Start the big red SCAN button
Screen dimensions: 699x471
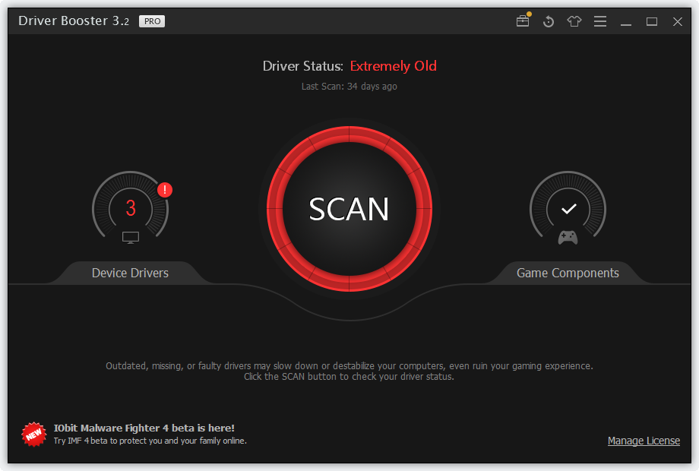click(x=349, y=209)
